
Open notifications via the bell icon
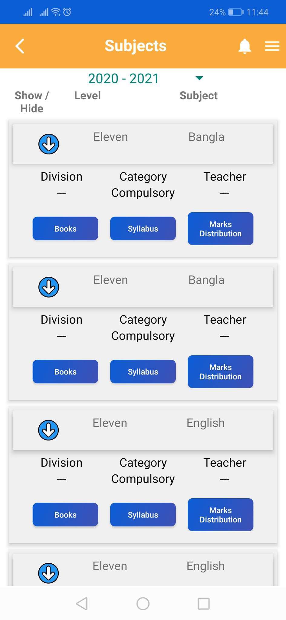coord(245,46)
